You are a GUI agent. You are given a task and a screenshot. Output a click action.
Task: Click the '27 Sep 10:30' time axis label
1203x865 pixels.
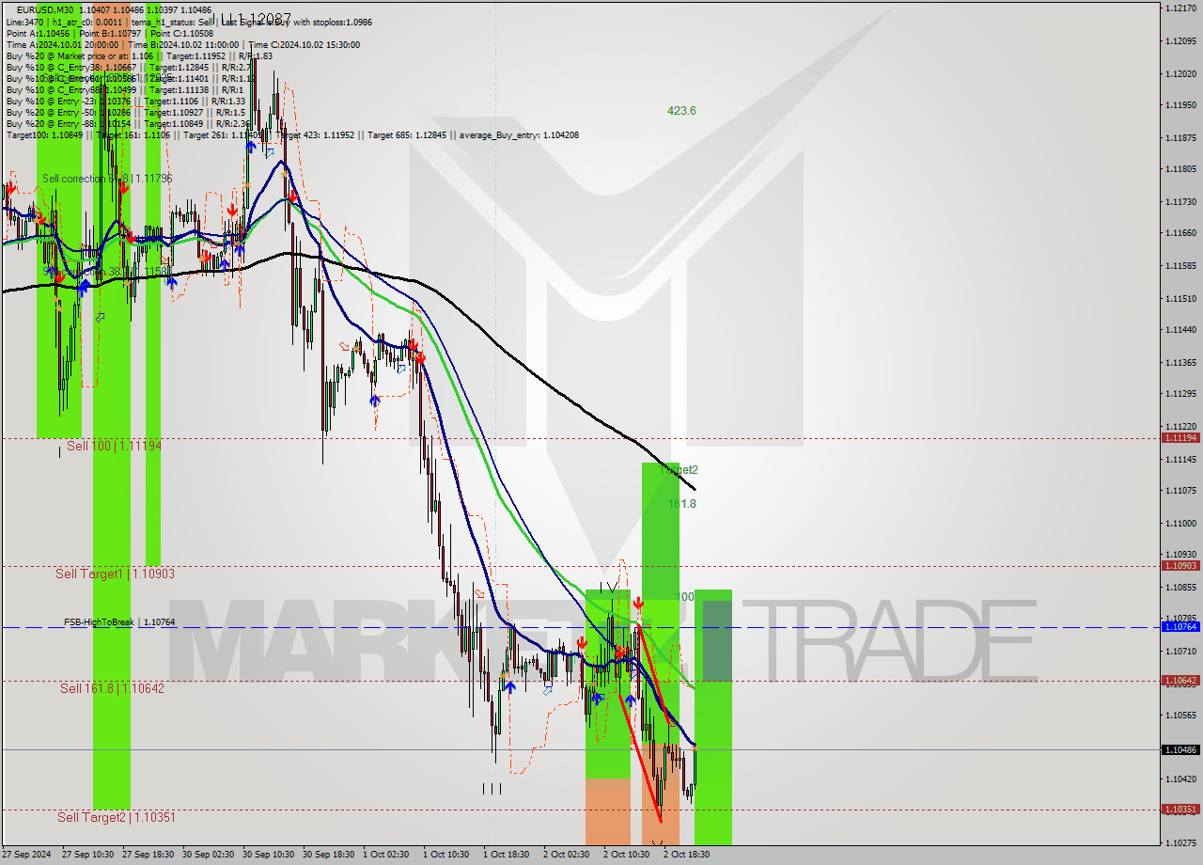click(x=87, y=855)
